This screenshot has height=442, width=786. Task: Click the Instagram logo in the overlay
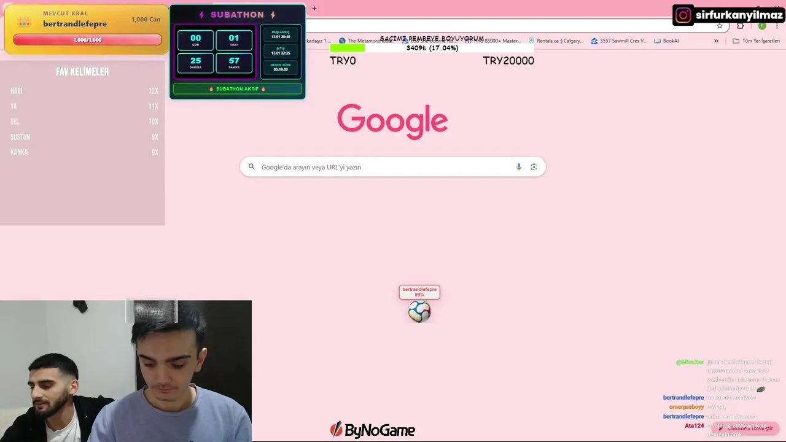tap(683, 15)
